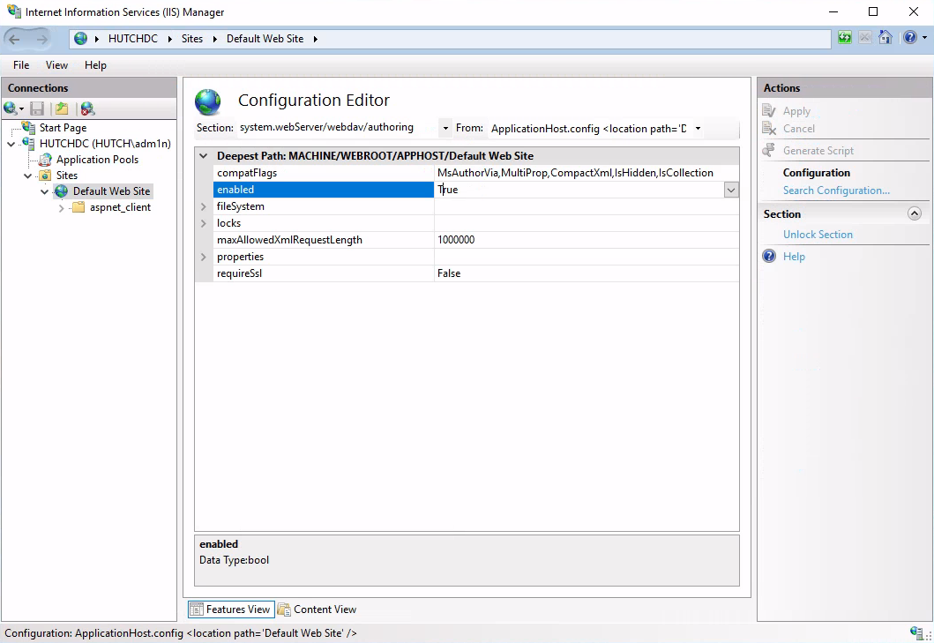Image resolution: width=934 pixels, height=643 pixels.
Task: Open the enabled value dropdown arrow
Action: 731,190
